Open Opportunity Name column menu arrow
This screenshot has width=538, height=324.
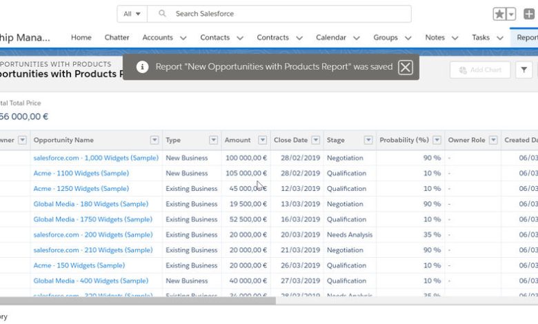tap(155, 140)
